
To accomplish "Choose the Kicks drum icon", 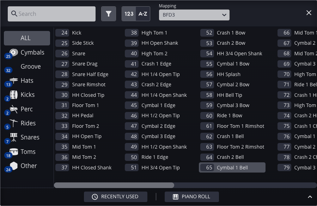I will (14, 95).
